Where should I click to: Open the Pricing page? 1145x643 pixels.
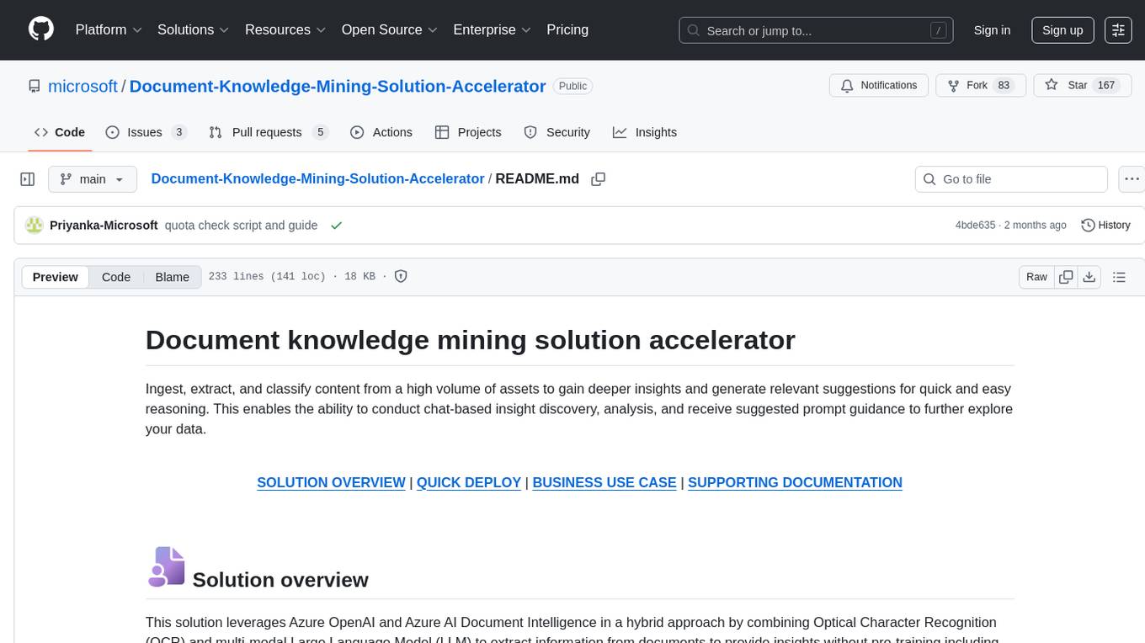567,29
